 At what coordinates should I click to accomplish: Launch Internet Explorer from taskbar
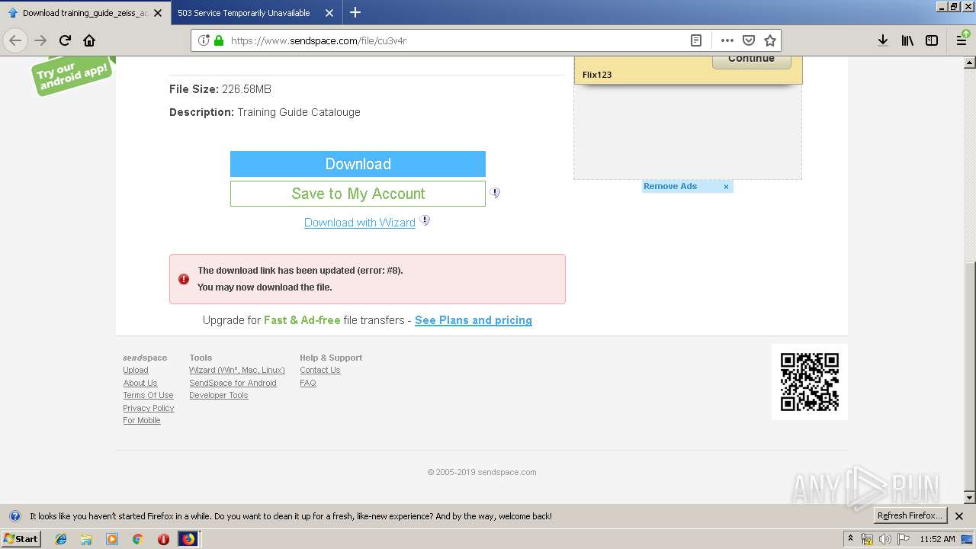[61, 539]
